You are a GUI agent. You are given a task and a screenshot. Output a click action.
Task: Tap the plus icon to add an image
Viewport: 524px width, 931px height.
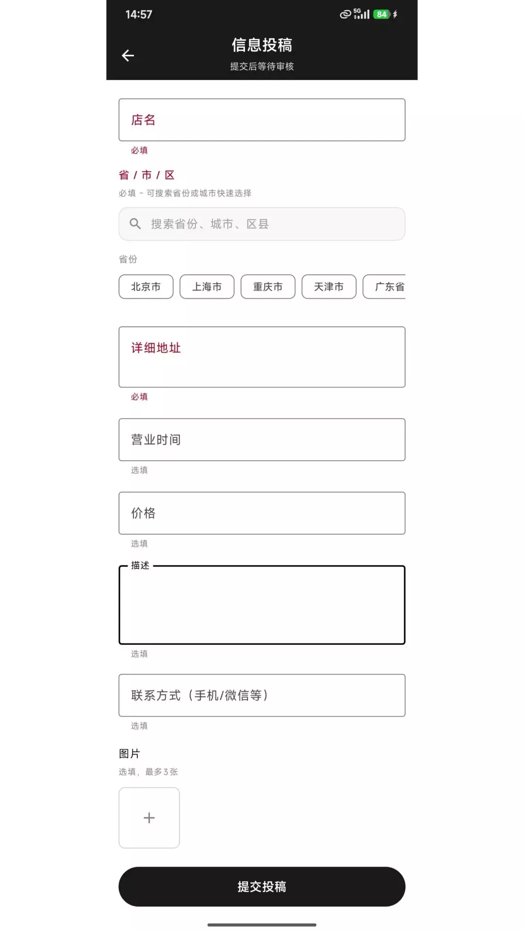tap(149, 818)
